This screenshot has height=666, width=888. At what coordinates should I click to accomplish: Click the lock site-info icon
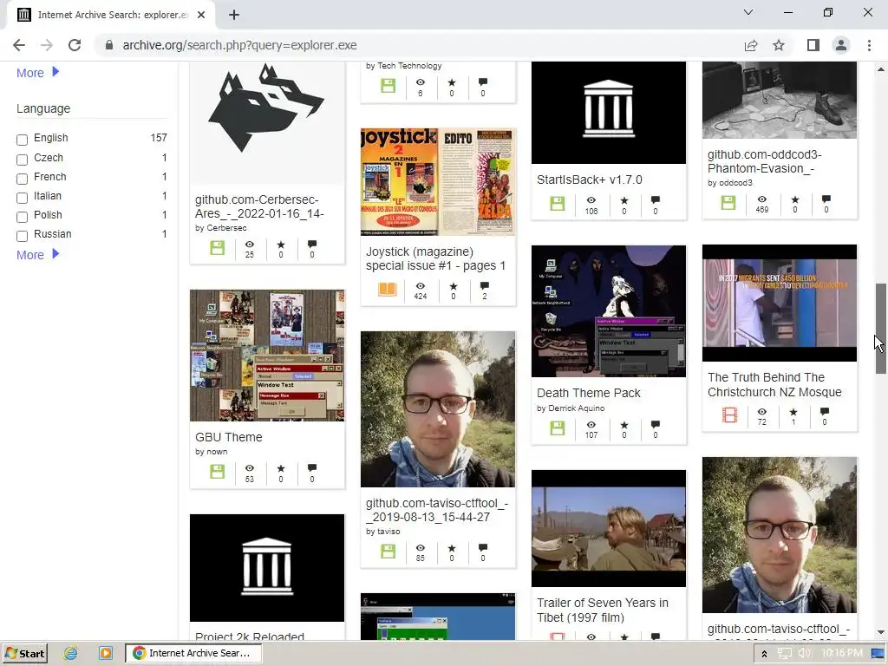click(109, 45)
